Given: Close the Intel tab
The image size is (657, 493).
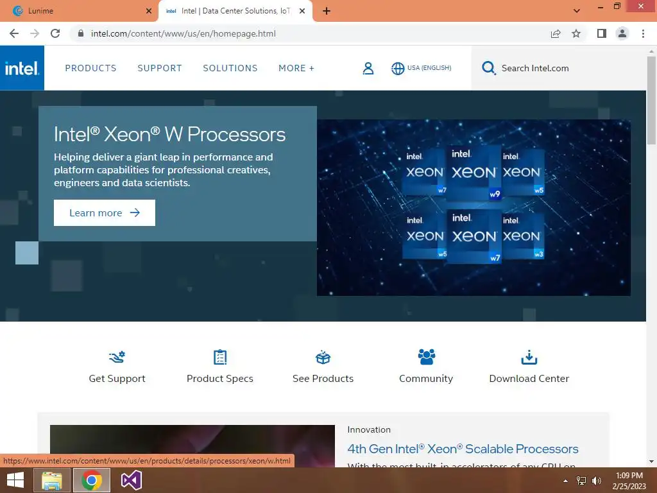Looking at the screenshot, I should pyautogui.click(x=302, y=11).
